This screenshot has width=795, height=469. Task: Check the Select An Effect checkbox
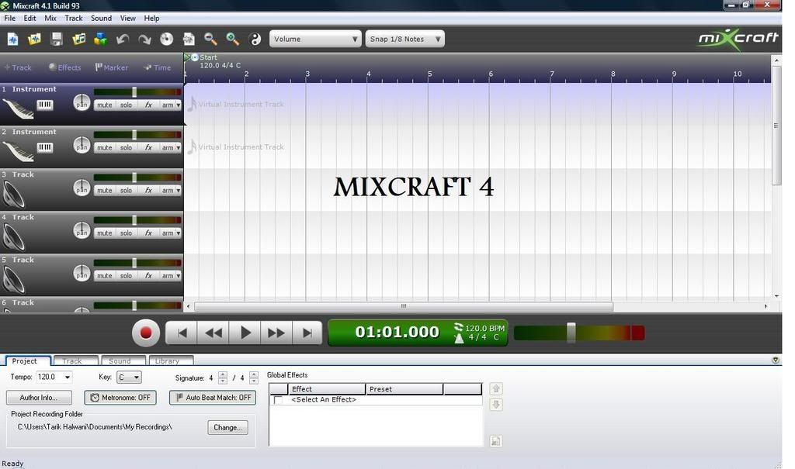point(278,400)
